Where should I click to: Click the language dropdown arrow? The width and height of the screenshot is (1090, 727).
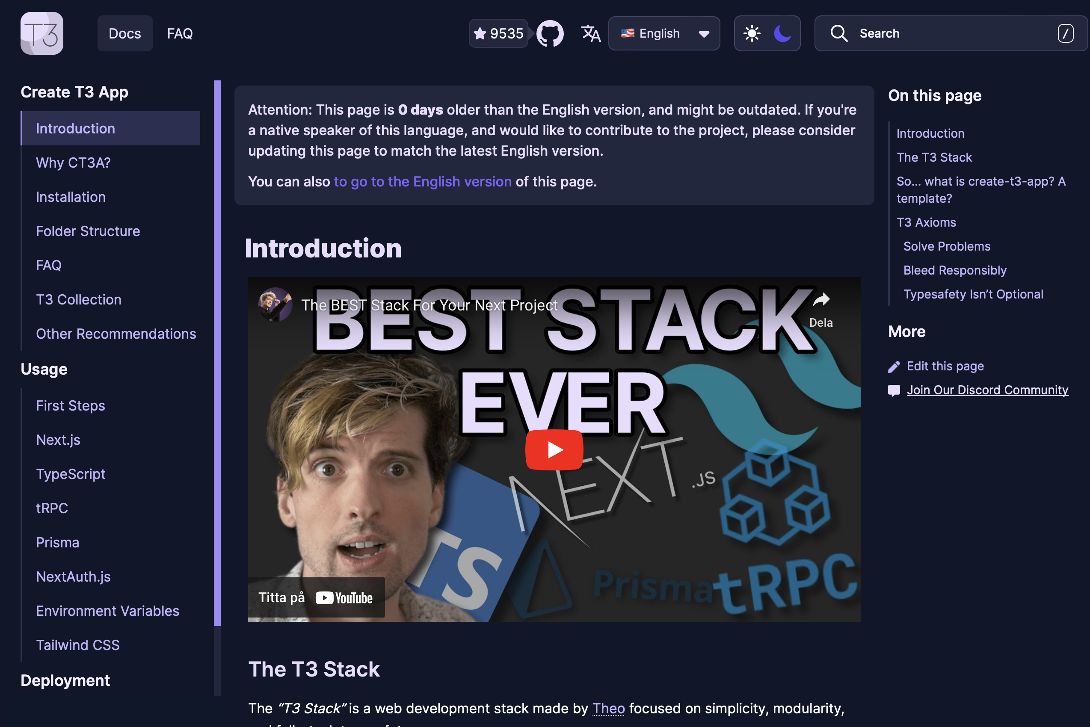pos(704,34)
